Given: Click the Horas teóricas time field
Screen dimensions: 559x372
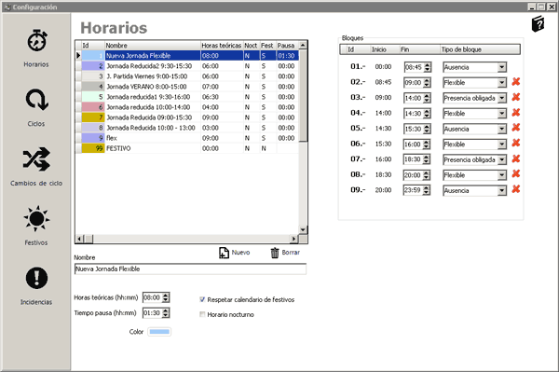Looking at the screenshot, I should pyautogui.click(x=156, y=297).
